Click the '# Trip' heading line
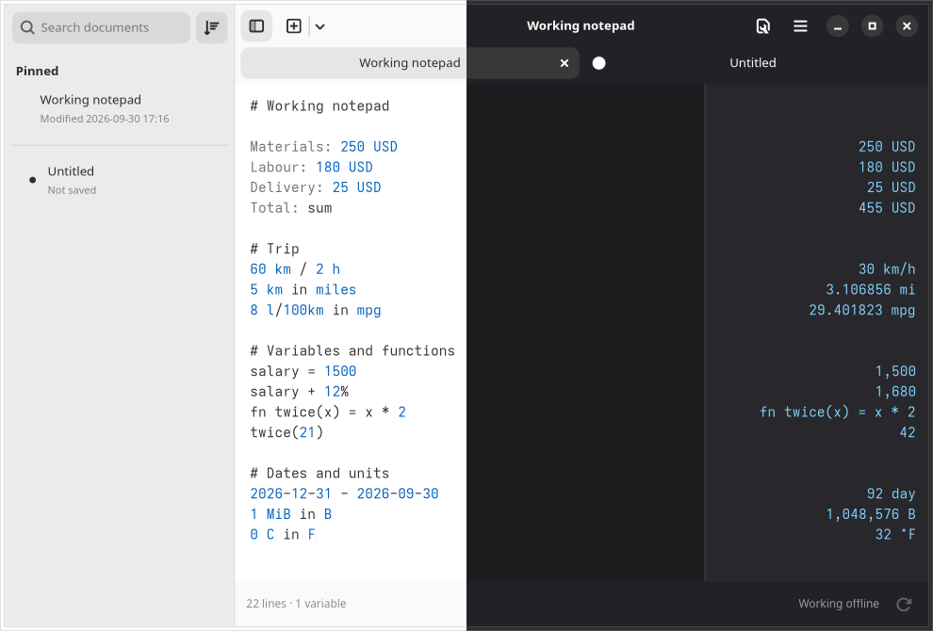 [274, 249]
